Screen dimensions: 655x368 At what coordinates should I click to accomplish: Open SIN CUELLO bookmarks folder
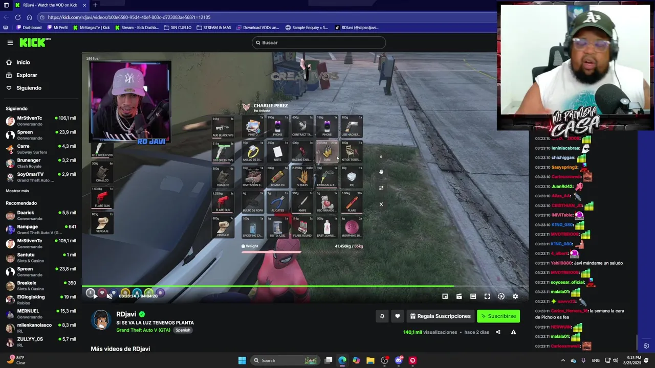178,28
